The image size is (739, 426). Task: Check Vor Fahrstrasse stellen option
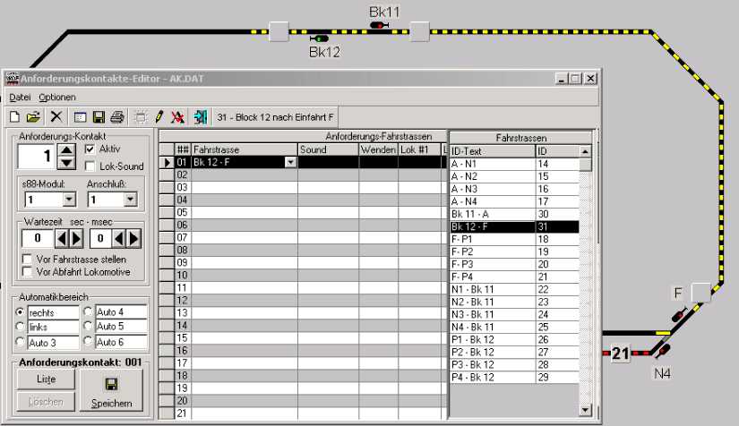(x=27, y=259)
